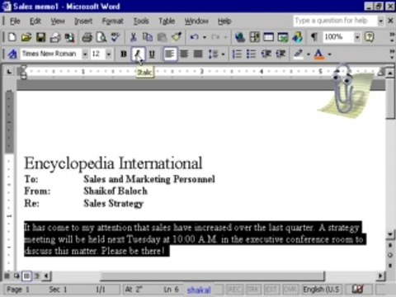Cut the selected text

(134, 37)
